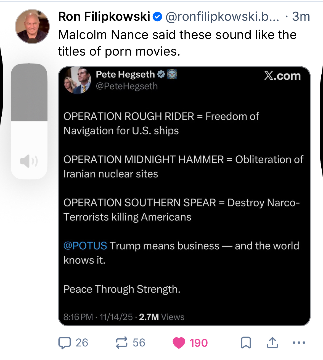Open the @ronfilipkowski.b... handle link
This screenshot has width=323, height=360.
click(x=222, y=17)
